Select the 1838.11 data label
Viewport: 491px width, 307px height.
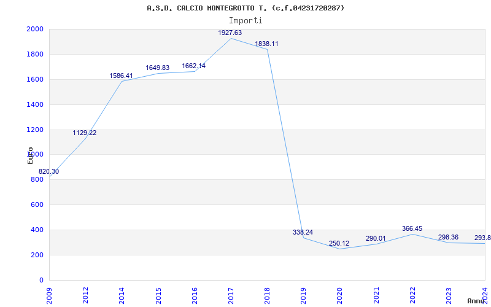pyautogui.click(x=266, y=44)
